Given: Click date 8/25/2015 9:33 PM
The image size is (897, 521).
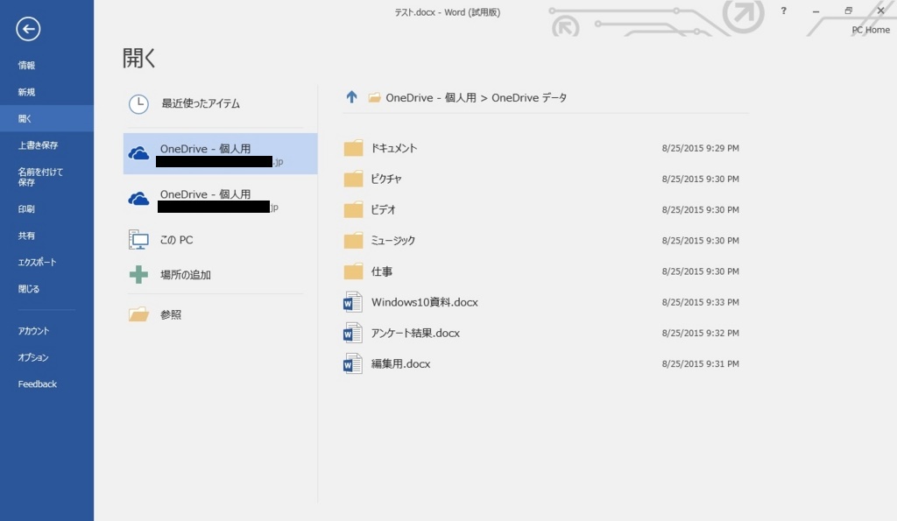Looking at the screenshot, I should (x=700, y=303).
